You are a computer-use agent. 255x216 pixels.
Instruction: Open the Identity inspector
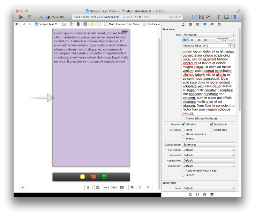pos(198,24)
